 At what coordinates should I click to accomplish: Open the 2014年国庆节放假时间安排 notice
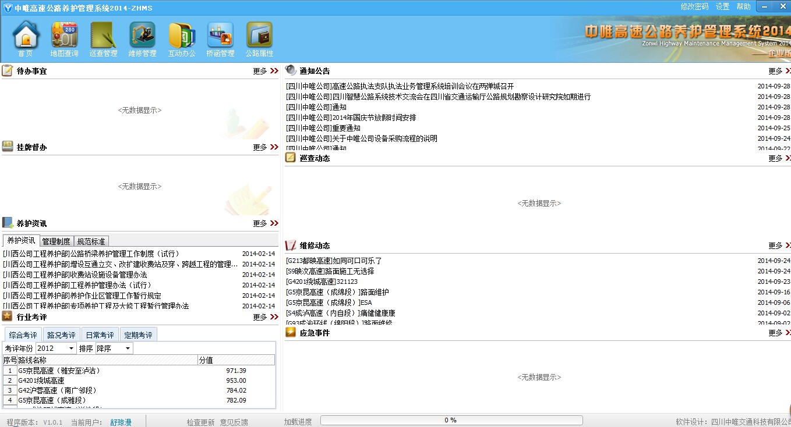[x=351, y=118]
